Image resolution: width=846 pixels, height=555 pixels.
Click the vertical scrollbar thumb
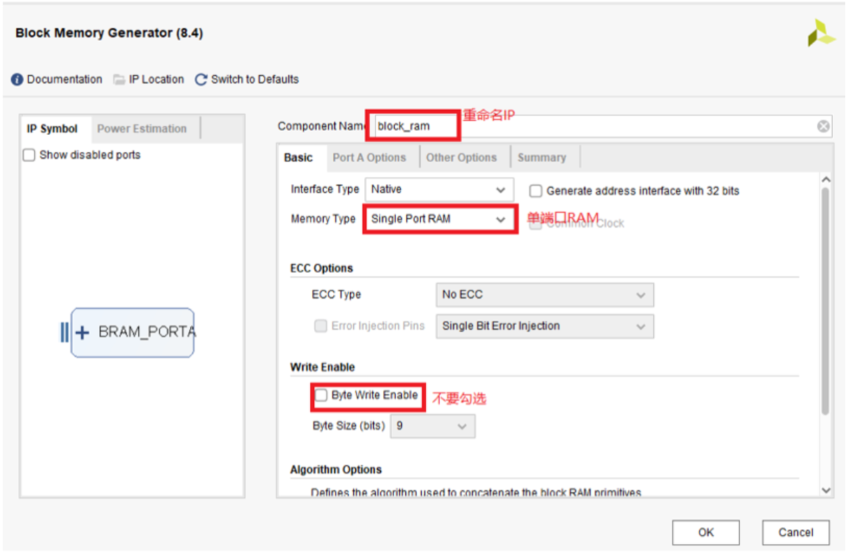[x=826, y=299]
